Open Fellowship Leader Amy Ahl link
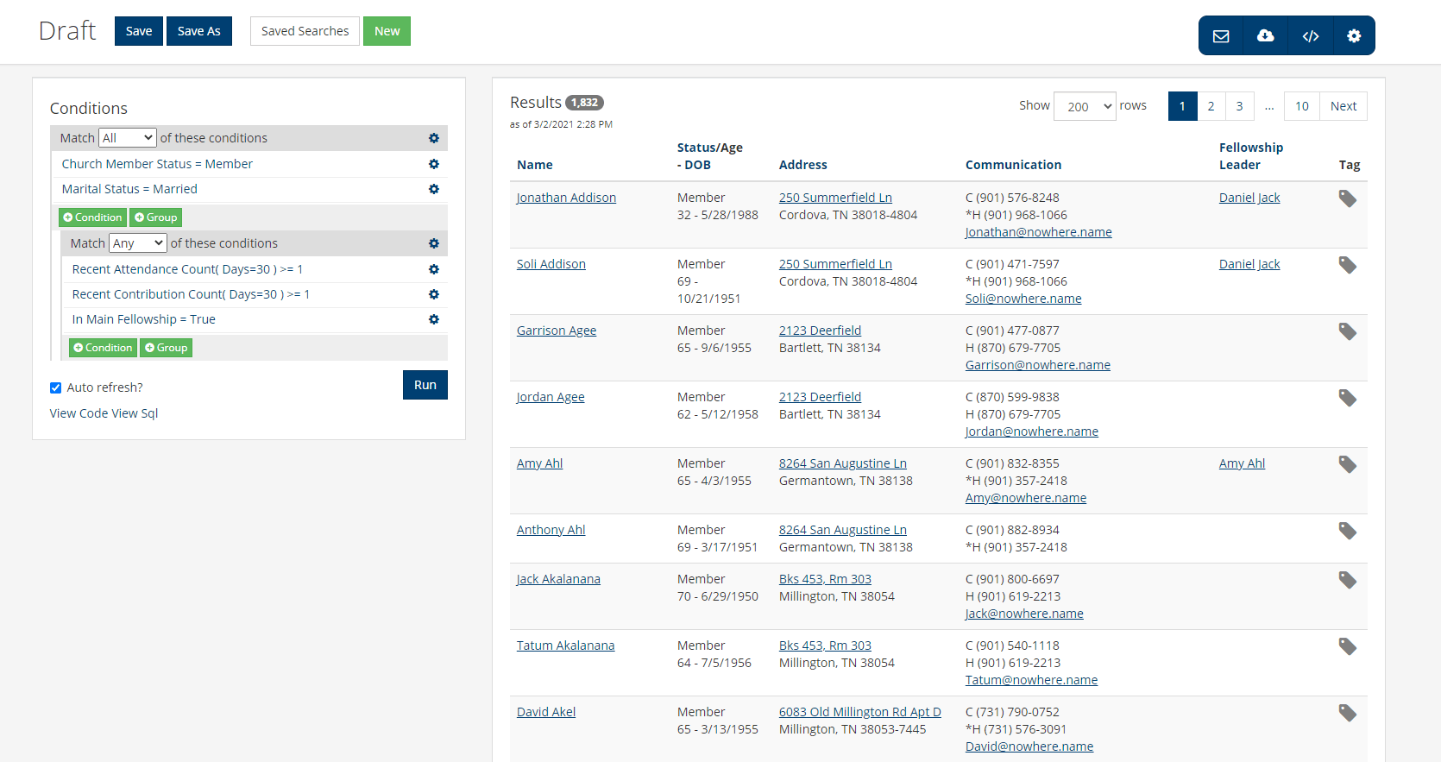Image resolution: width=1441 pixels, height=762 pixels. [1243, 463]
